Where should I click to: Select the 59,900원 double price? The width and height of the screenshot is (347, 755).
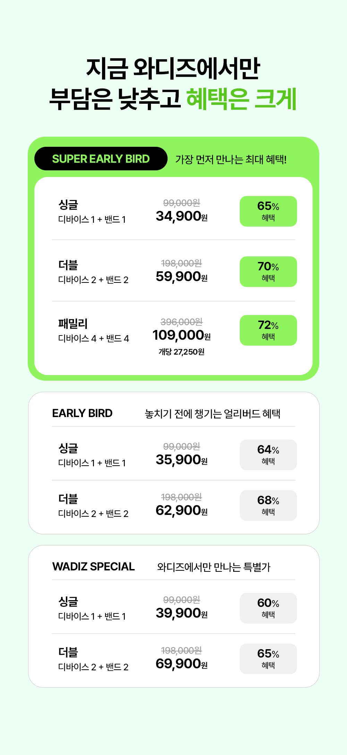182,277
